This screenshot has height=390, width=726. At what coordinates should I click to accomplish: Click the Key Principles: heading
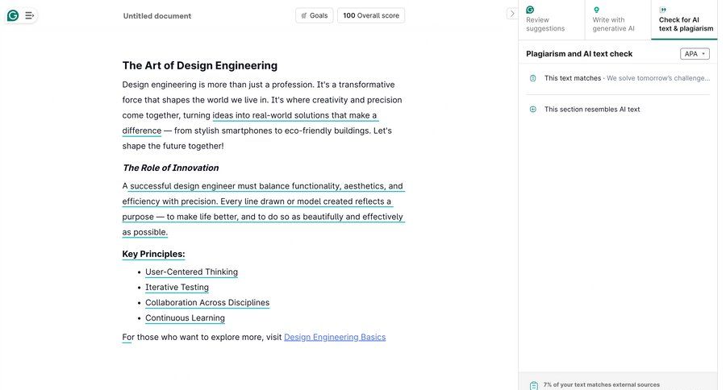coord(154,254)
